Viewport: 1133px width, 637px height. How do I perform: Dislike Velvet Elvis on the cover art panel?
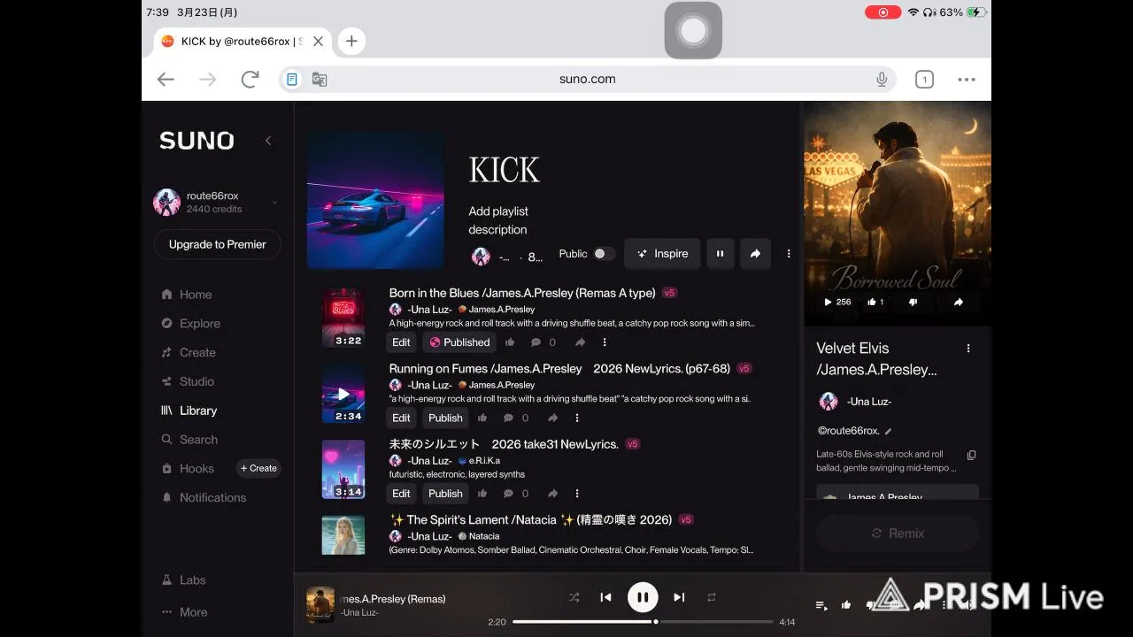tap(913, 302)
